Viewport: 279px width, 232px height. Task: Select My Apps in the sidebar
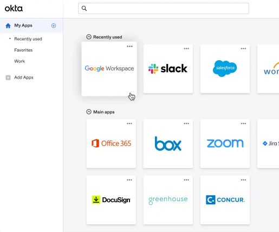pyautogui.click(x=31, y=25)
